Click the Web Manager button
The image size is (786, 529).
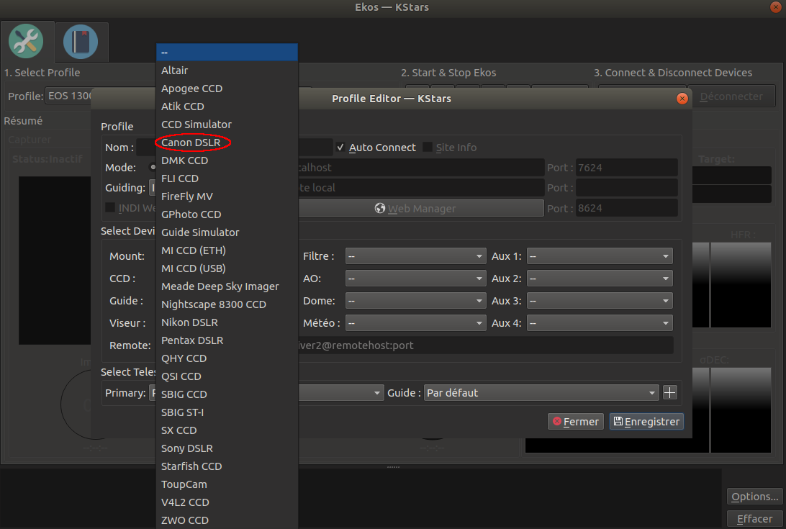pos(420,208)
